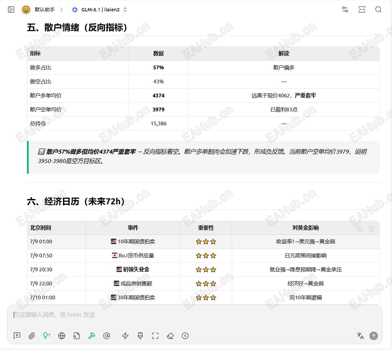Attach a file with the paperclip icon
The image size is (392, 350).
click(32, 336)
